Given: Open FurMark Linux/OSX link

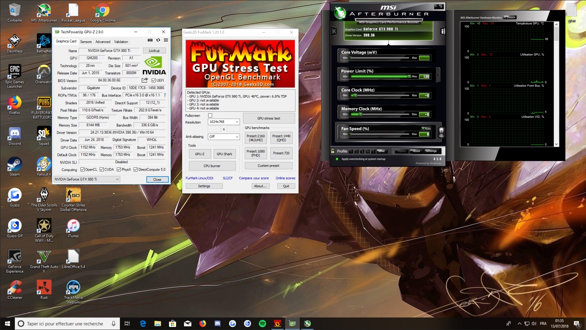Looking at the screenshot, I should click(199, 178).
